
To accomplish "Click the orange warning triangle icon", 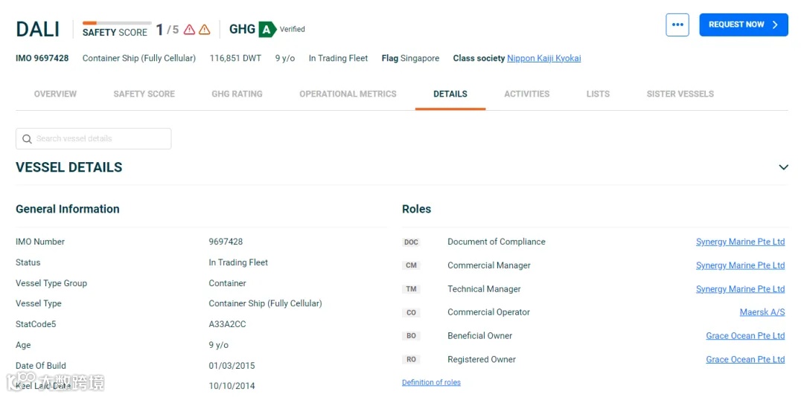I will tap(205, 30).
